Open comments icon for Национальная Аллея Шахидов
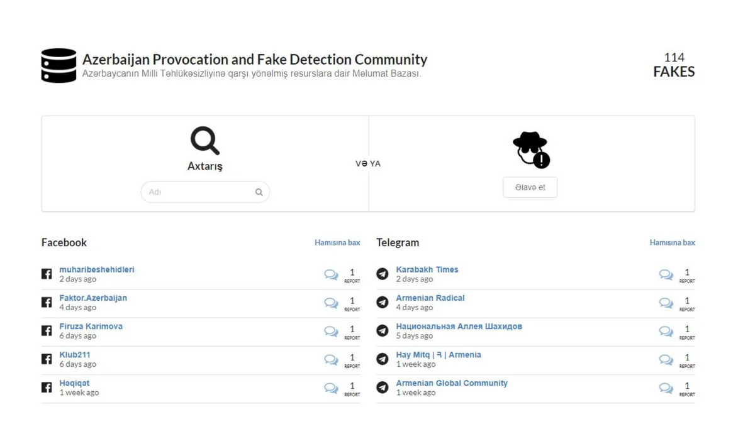 click(x=666, y=331)
